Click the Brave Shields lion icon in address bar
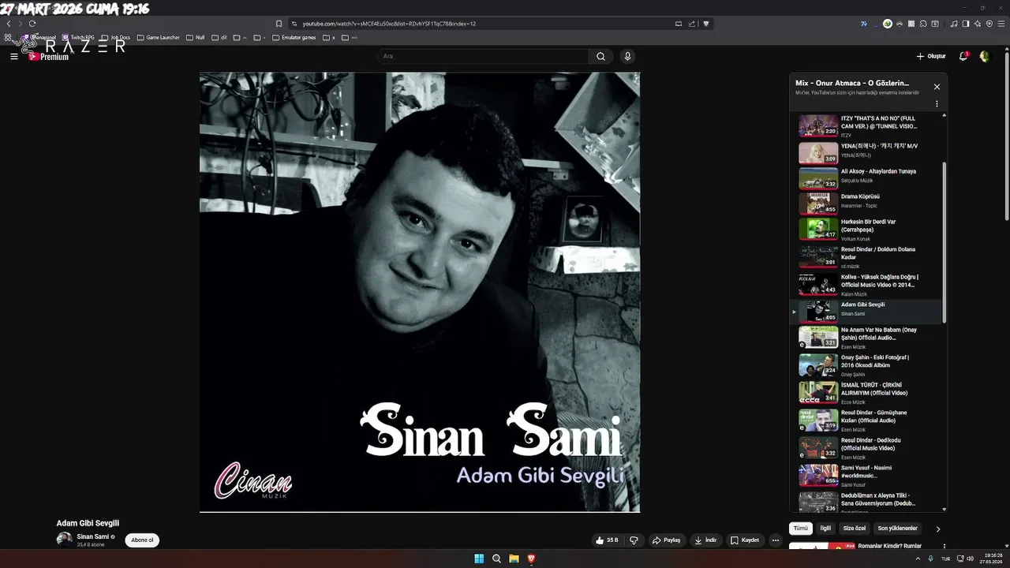 706,24
